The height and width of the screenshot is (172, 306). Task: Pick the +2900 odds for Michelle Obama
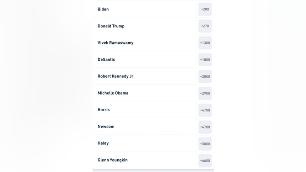(x=205, y=93)
